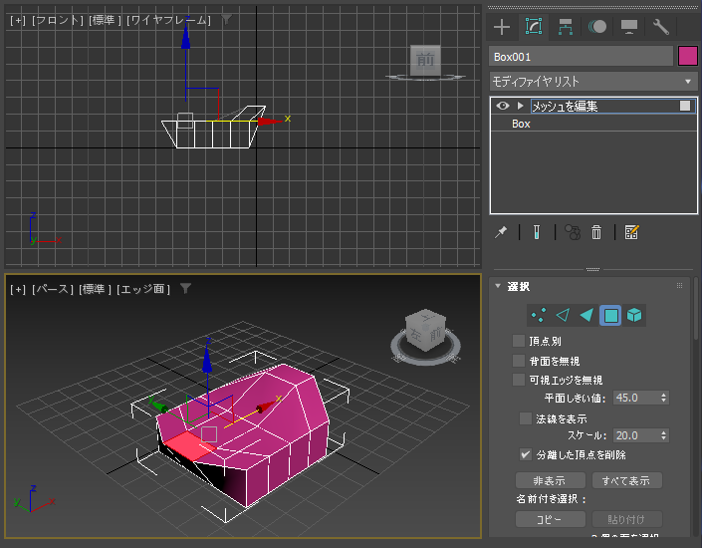Adjust the スケール spinner arrows
The width and height of the screenshot is (702, 548).
click(x=664, y=435)
